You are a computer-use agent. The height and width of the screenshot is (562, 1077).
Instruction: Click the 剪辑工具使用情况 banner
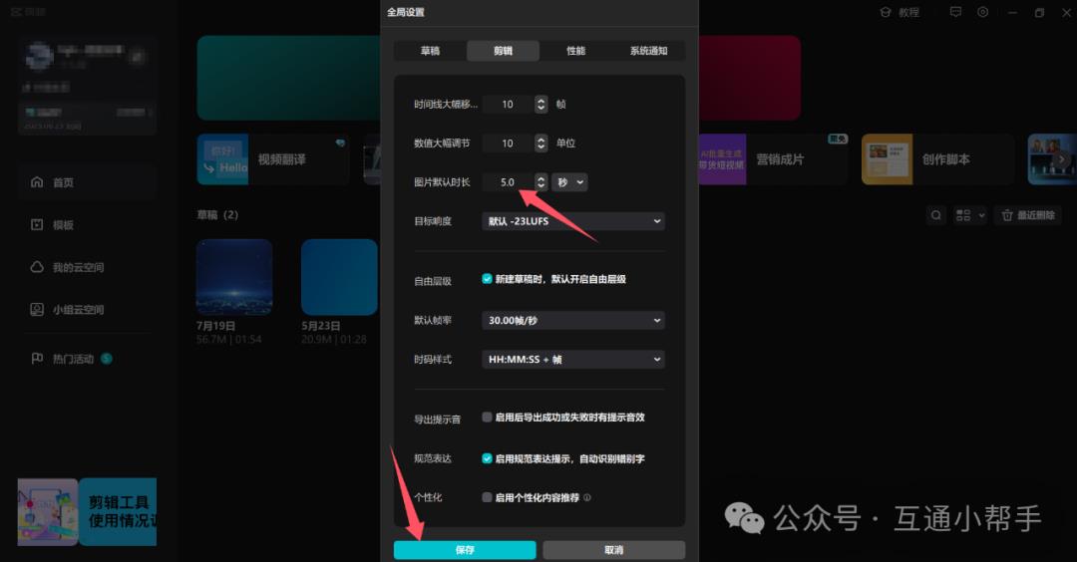click(x=87, y=512)
